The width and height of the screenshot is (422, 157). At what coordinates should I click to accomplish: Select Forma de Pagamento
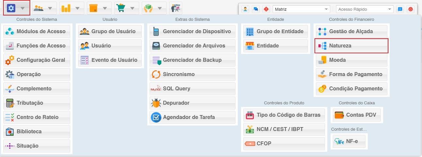tap(351, 74)
